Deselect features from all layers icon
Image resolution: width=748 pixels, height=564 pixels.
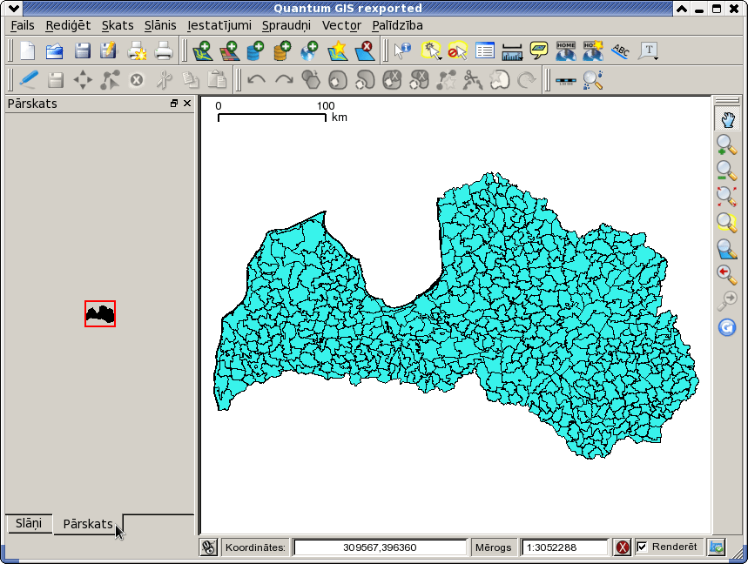pos(457,51)
